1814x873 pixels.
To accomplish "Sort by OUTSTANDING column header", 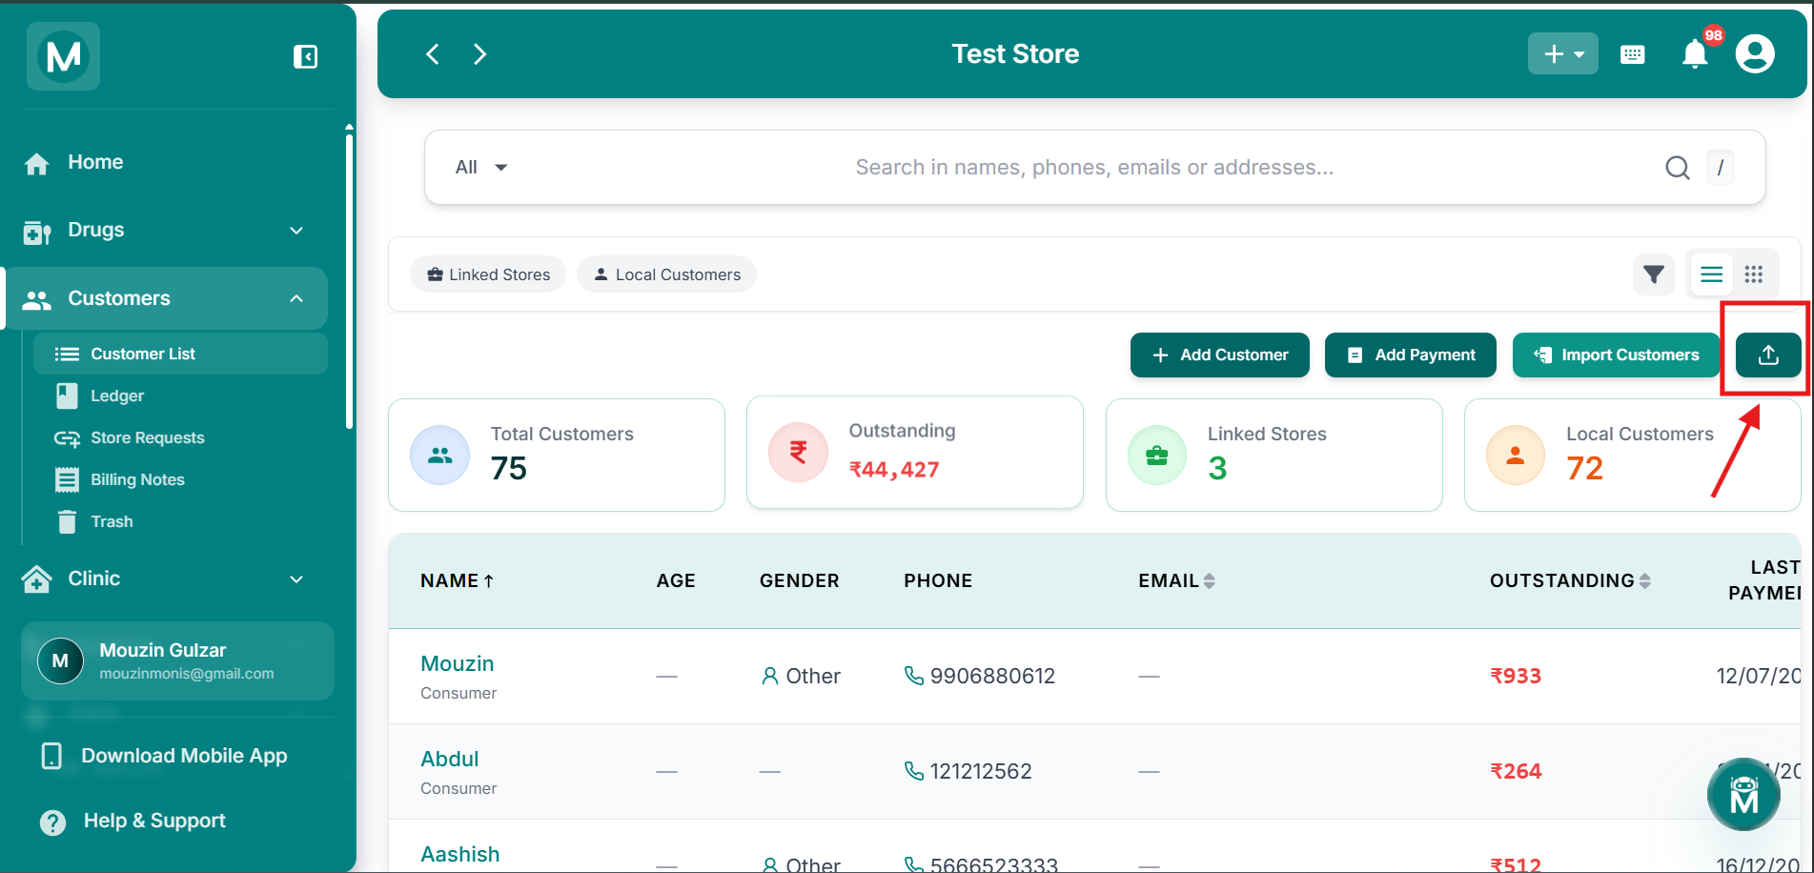I will 1570,580.
